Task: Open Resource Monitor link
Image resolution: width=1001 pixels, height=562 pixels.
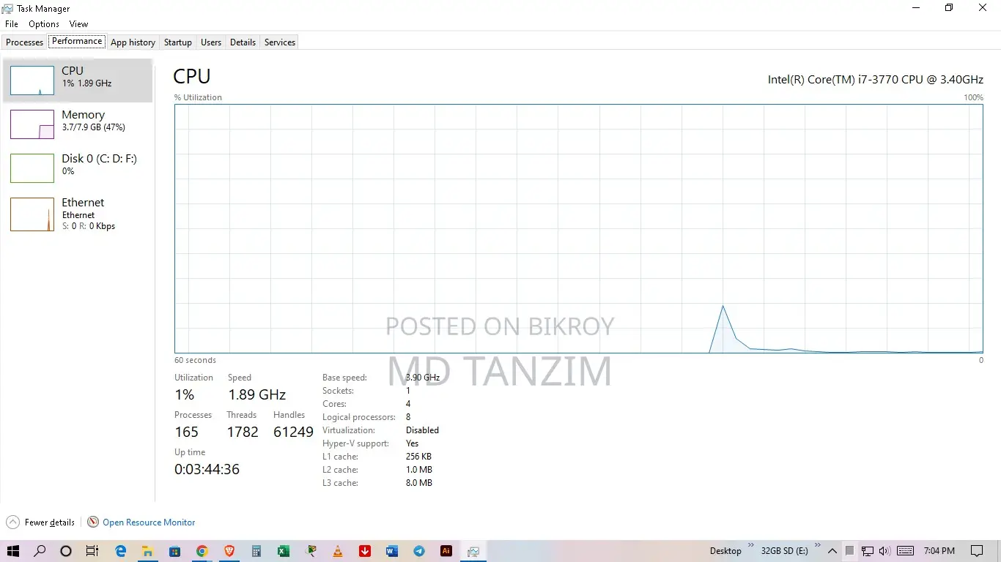Action: point(149,522)
